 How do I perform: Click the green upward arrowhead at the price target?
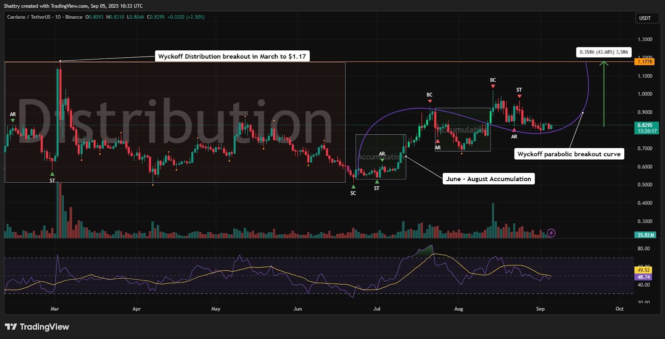tap(604, 63)
